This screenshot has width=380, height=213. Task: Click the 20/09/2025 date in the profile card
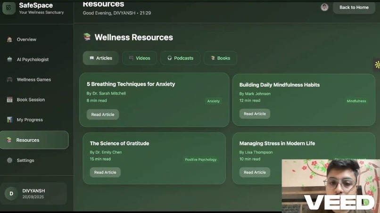pyautogui.click(x=33, y=197)
